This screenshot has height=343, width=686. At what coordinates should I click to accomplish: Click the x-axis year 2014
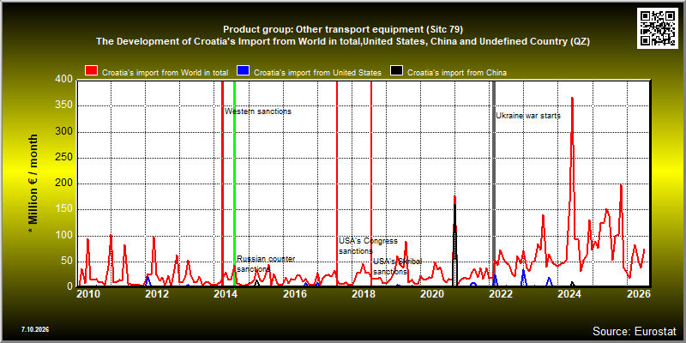coord(226,293)
